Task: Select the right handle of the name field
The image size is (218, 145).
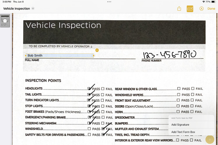Action: [x=94, y=56]
